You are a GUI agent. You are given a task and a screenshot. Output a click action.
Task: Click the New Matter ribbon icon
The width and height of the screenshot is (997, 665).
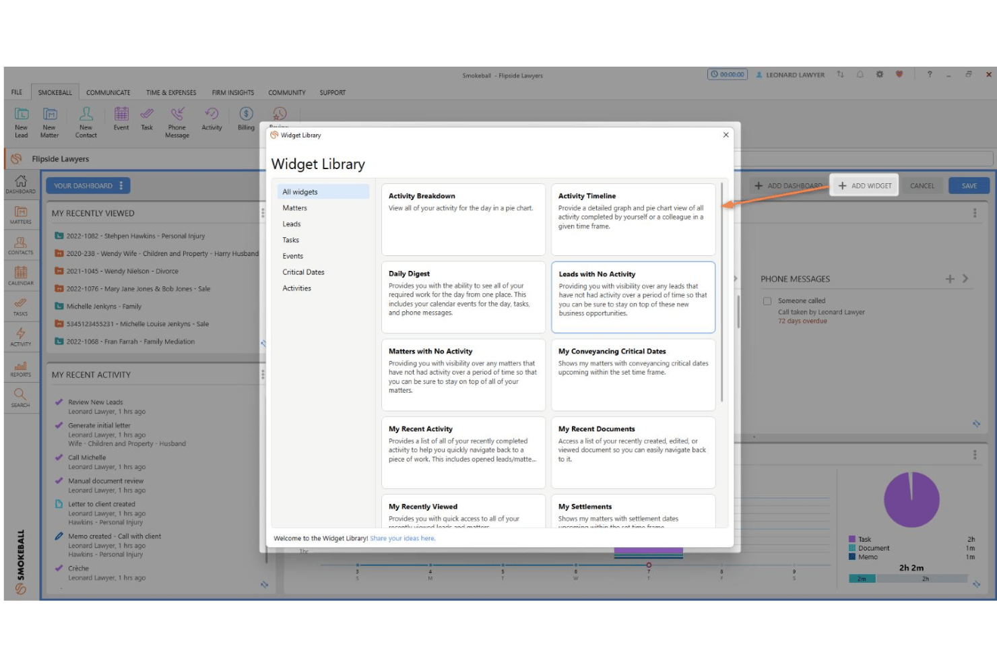click(x=49, y=121)
